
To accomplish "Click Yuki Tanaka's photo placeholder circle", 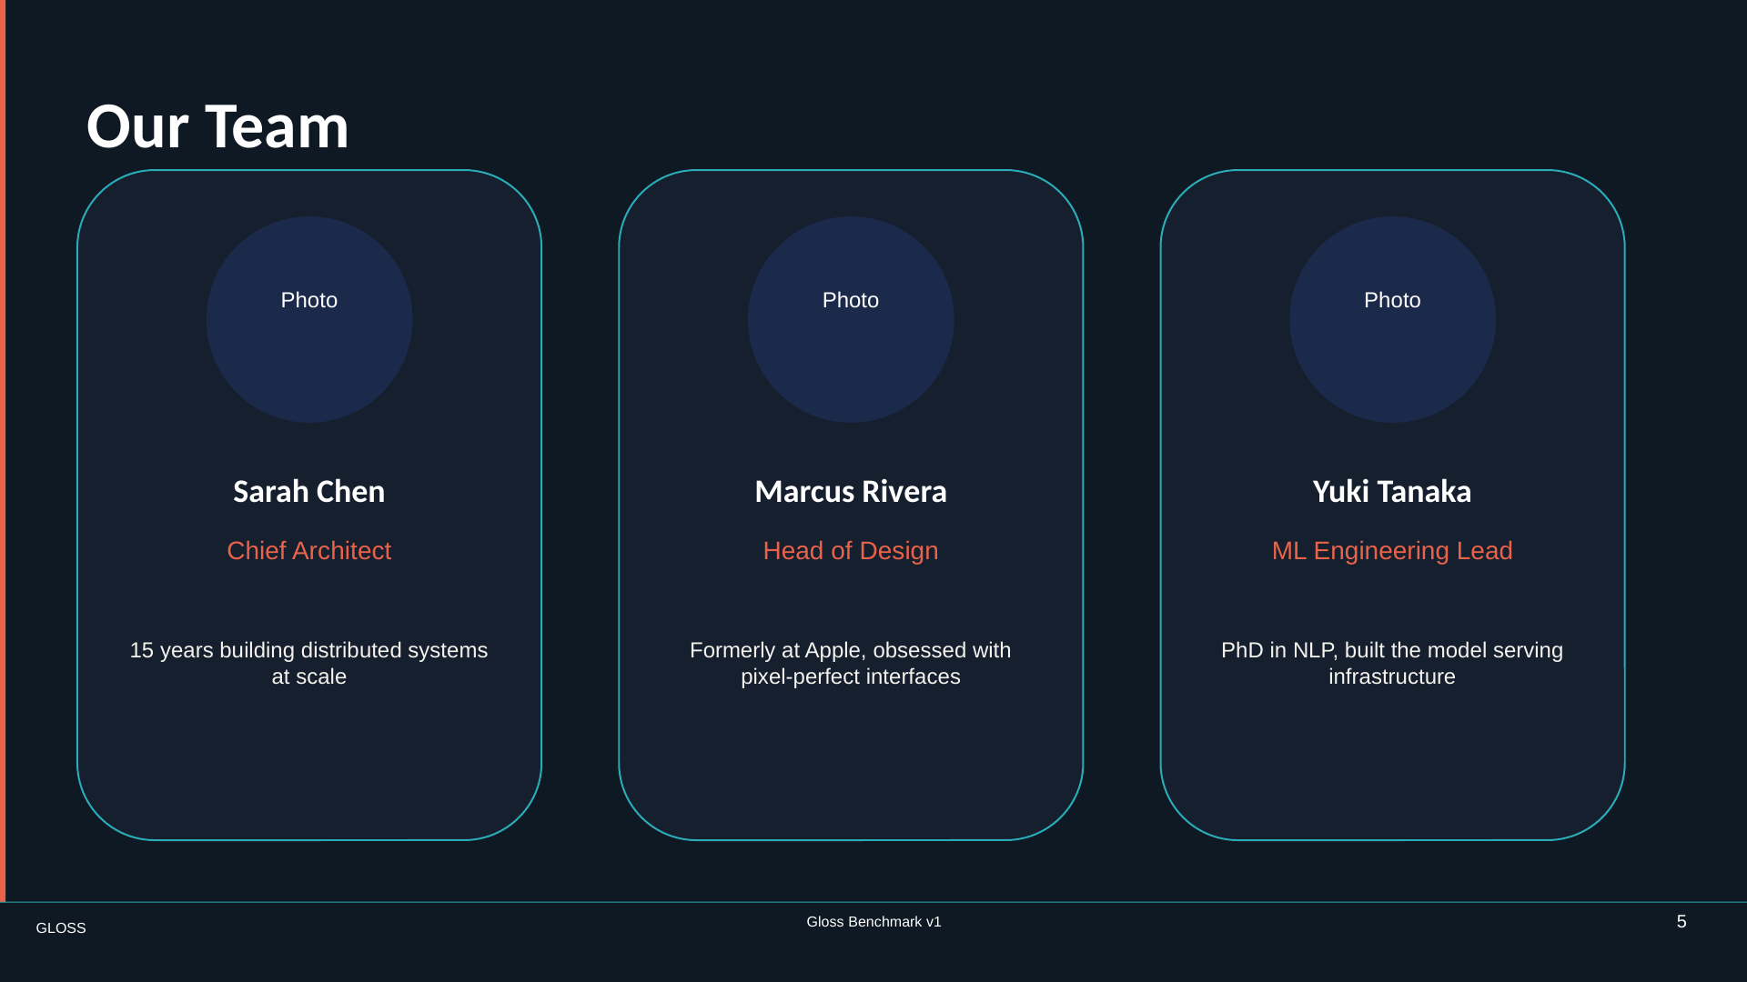I will (x=1392, y=319).
